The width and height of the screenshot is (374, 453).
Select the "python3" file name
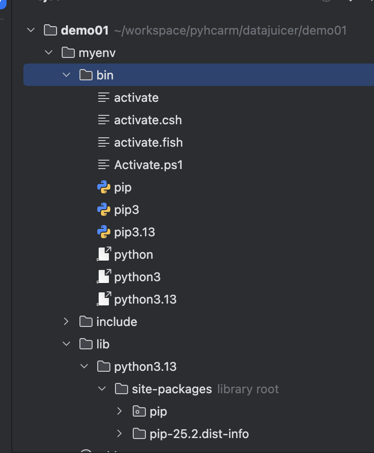click(137, 277)
